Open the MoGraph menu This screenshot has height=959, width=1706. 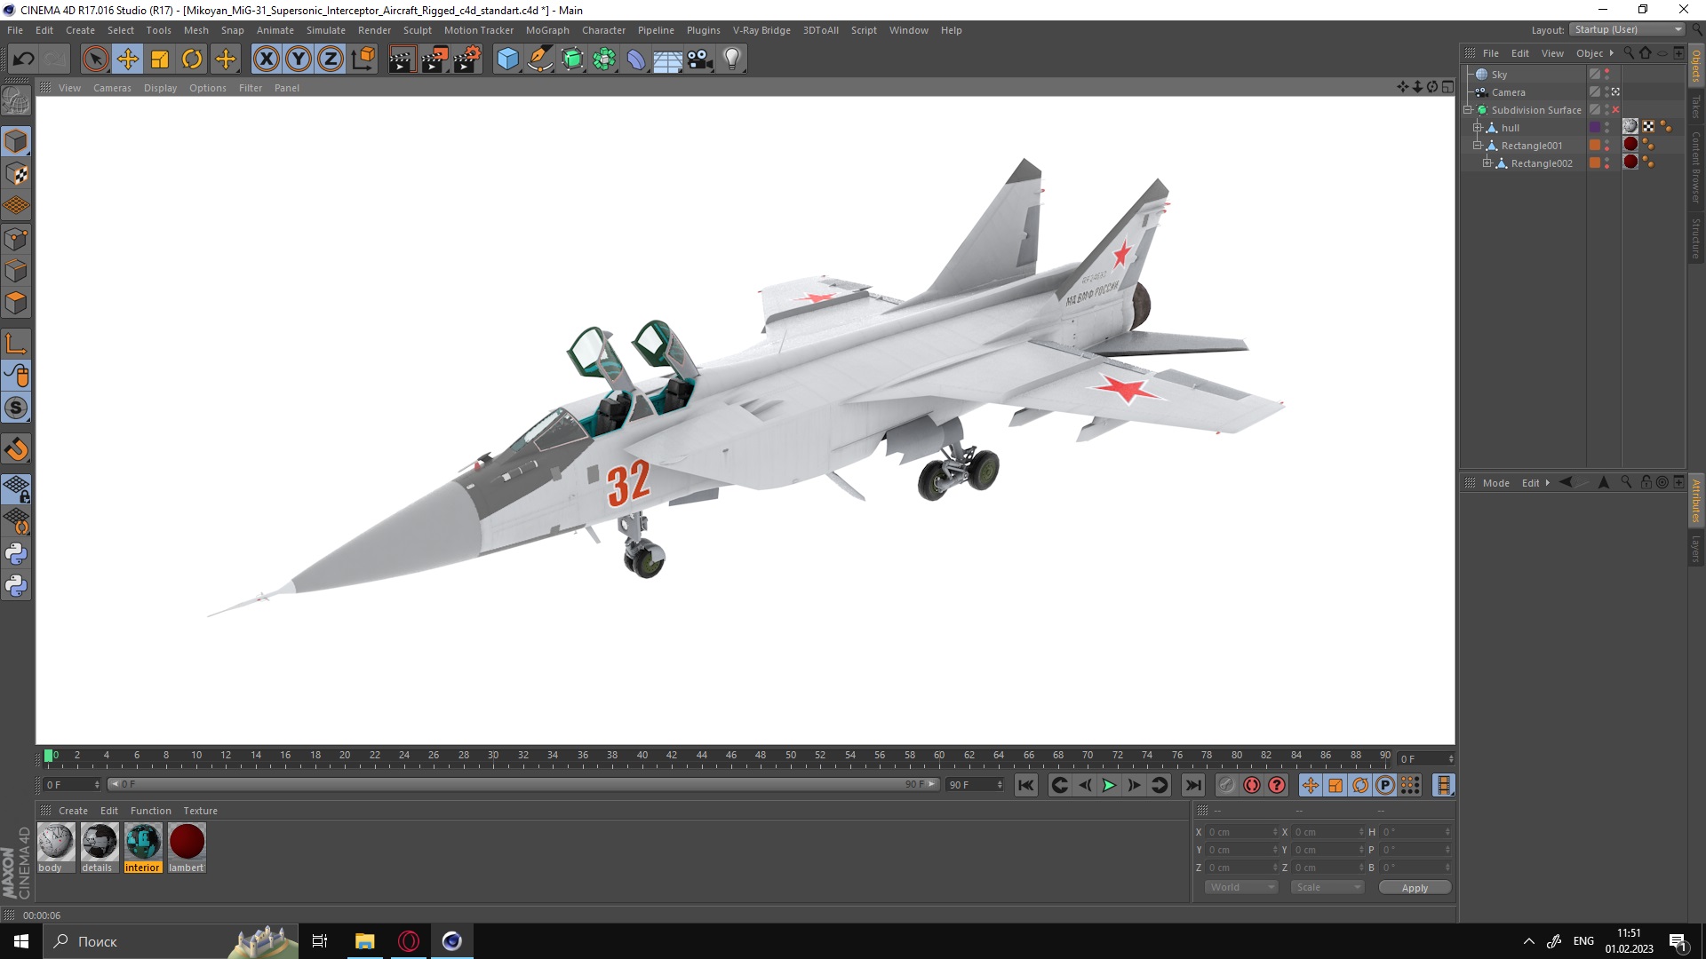coord(547,30)
